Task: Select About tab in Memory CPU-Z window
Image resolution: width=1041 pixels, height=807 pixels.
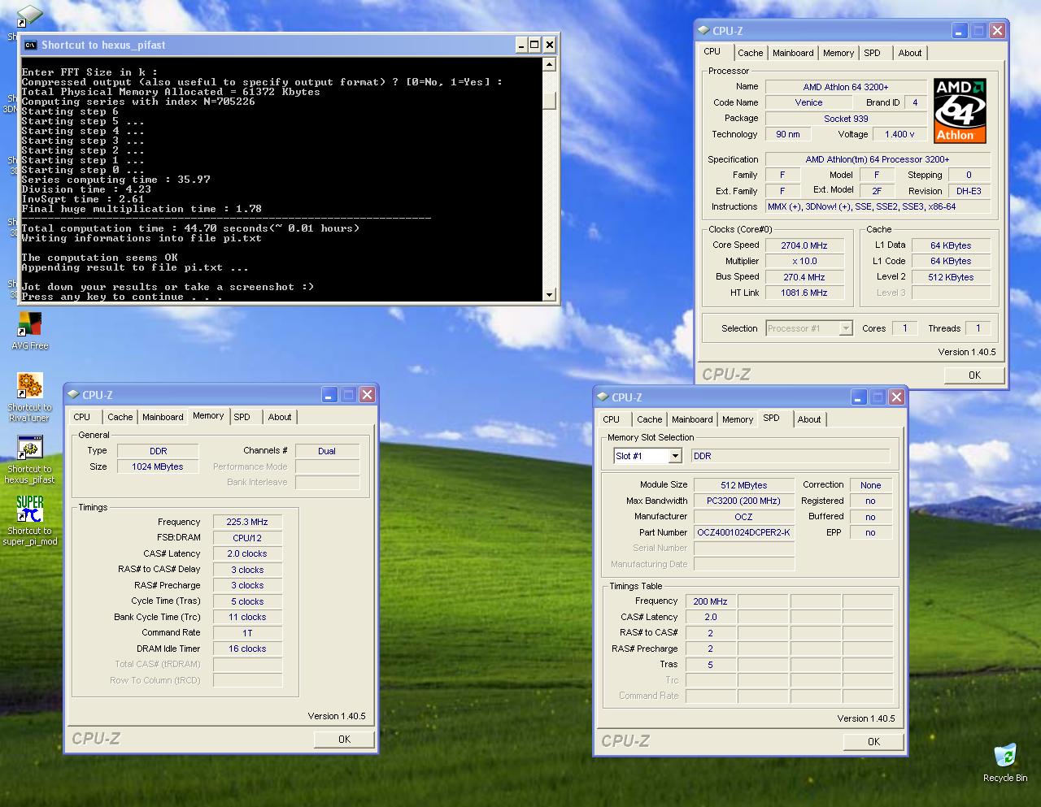Action: [x=280, y=417]
